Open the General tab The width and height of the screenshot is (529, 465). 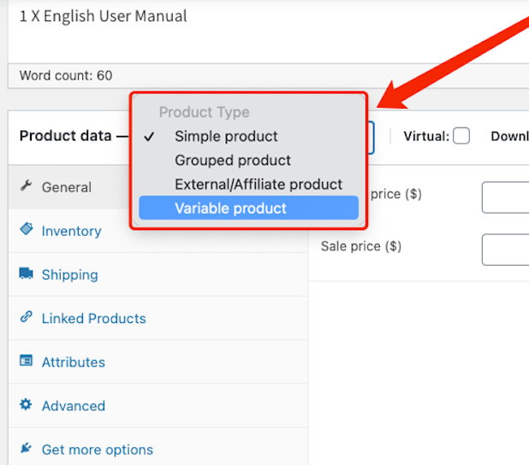[x=158, y=187]
